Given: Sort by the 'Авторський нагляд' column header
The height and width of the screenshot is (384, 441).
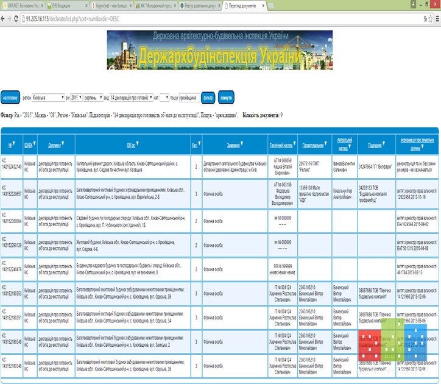Looking at the screenshot, I should [x=344, y=144].
